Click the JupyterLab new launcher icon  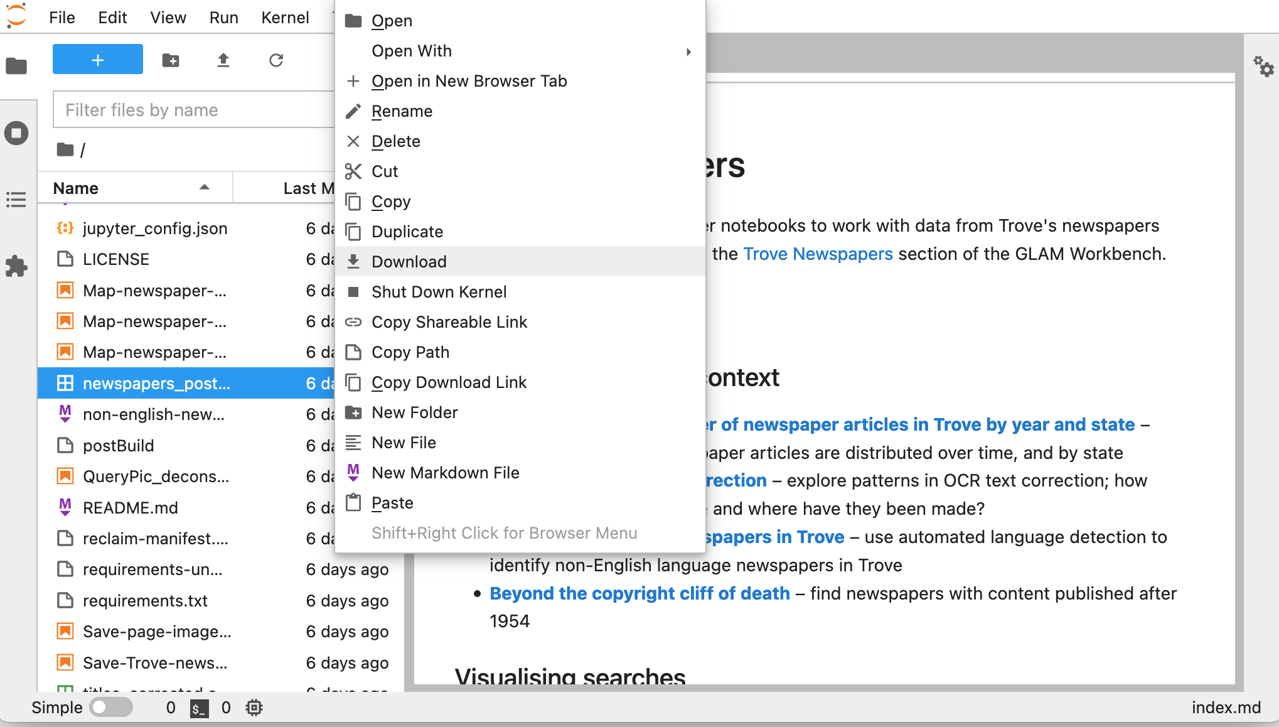97,60
